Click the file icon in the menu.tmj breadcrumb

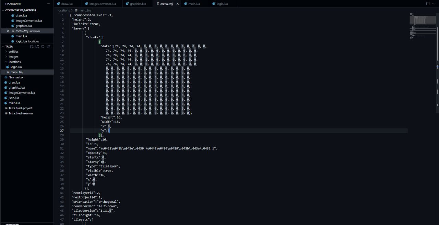click(x=76, y=11)
